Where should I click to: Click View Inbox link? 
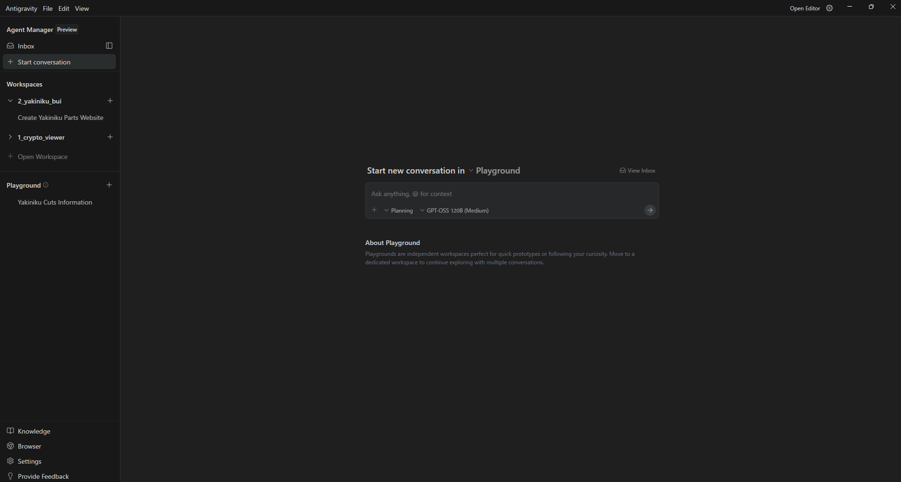click(637, 171)
